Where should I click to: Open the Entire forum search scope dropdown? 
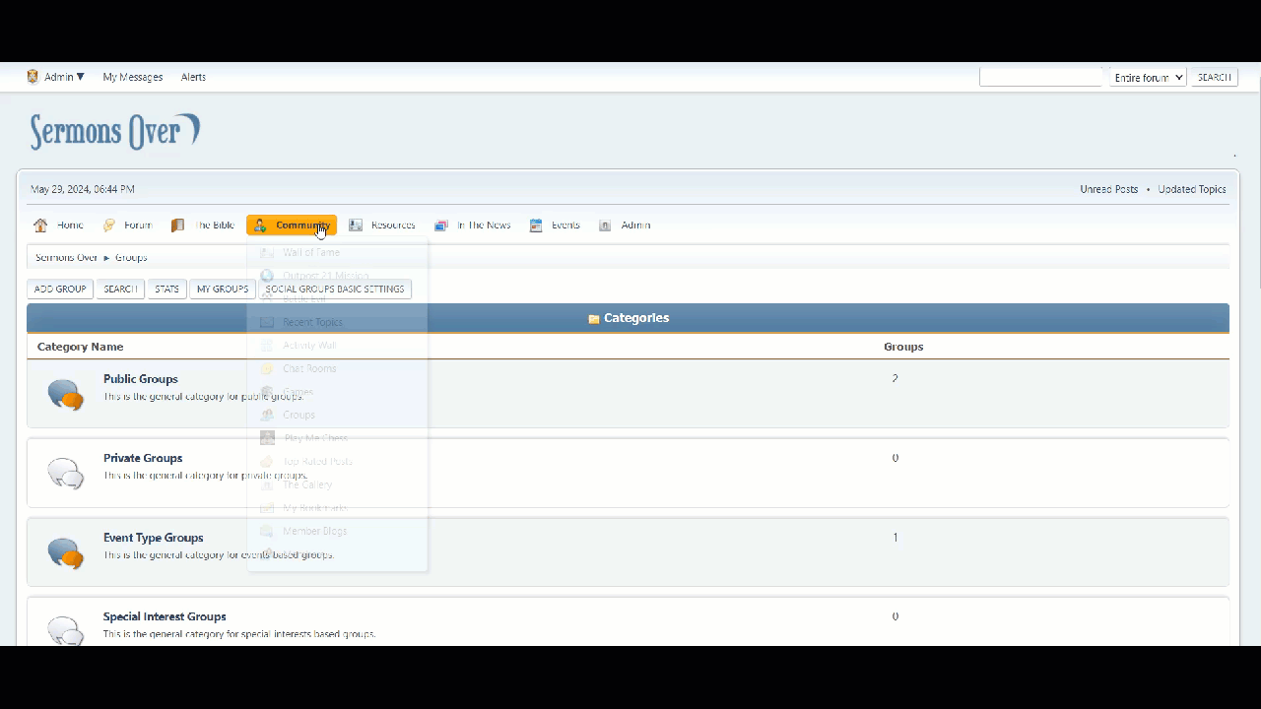click(x=1148, y=78)
